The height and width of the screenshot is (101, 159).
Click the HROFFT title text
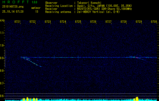15,2
